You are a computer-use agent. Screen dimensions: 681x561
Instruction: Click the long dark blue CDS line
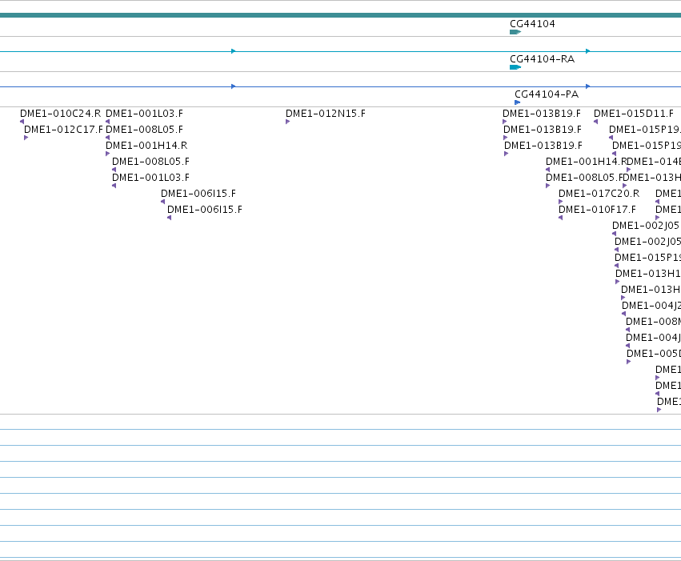click(341, 86)
